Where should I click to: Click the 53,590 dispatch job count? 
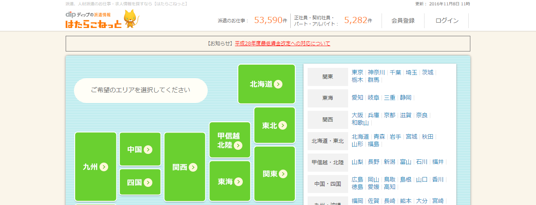(270, 20)
